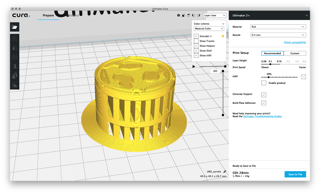
Task: Toggle Generate Support checkbox
Action: coord(264,95)
